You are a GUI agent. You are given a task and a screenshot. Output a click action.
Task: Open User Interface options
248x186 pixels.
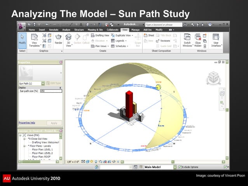pos(216,40)
